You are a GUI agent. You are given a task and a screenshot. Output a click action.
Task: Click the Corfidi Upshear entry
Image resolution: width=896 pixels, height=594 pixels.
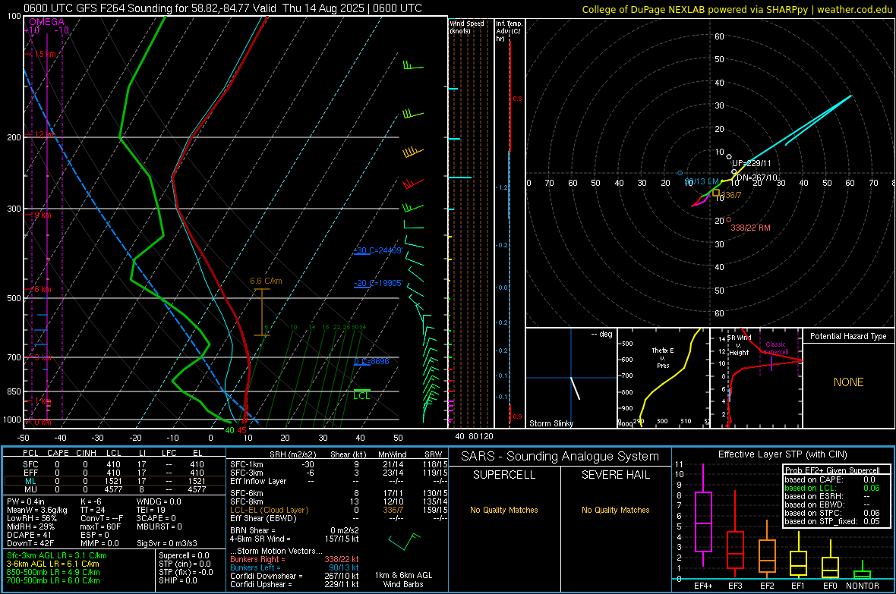[x=295, y=584]
